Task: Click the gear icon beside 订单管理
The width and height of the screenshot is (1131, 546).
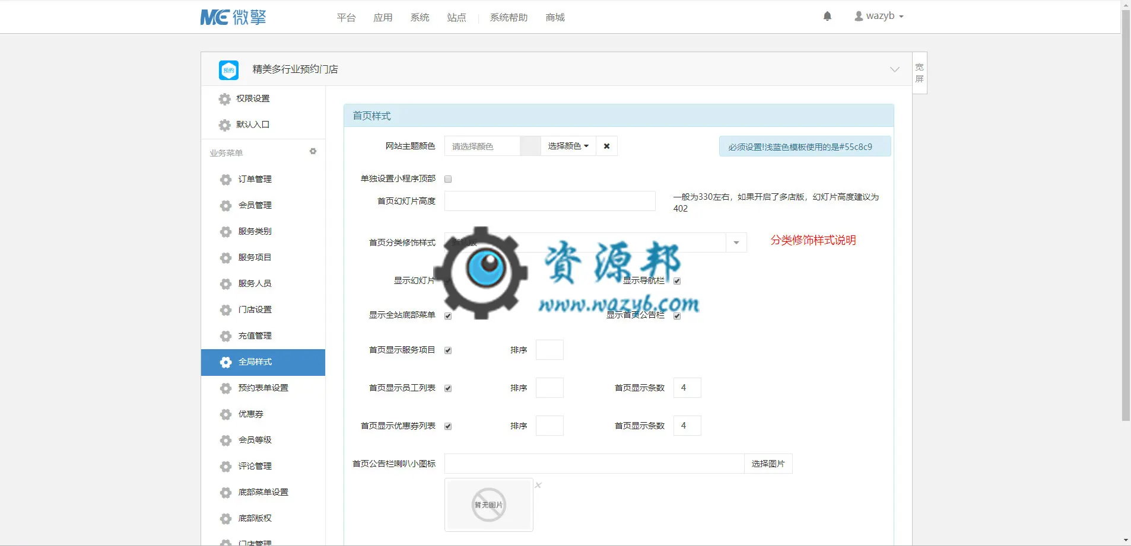Action: pos(225,180)
